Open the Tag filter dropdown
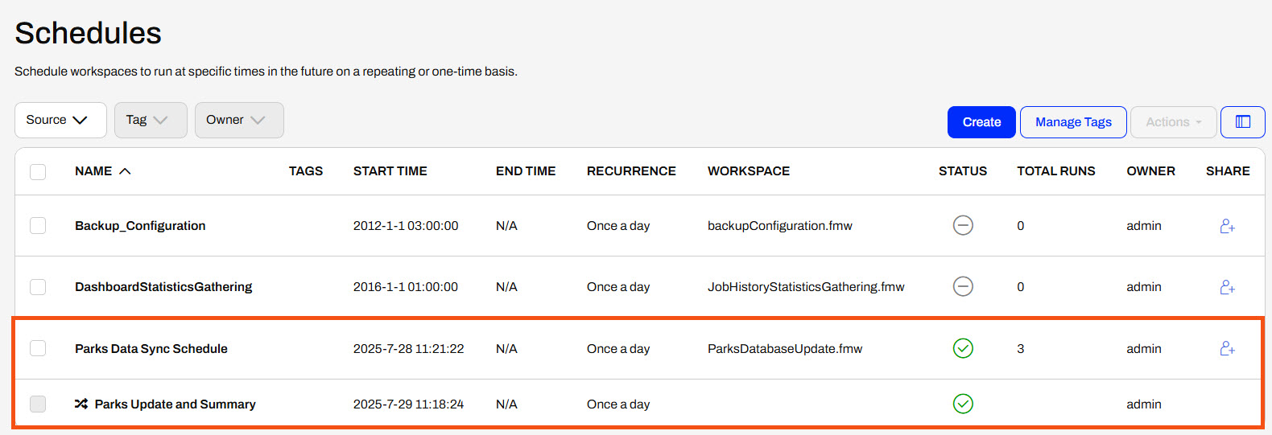1272x435 pixels. (x=151, y=120)
